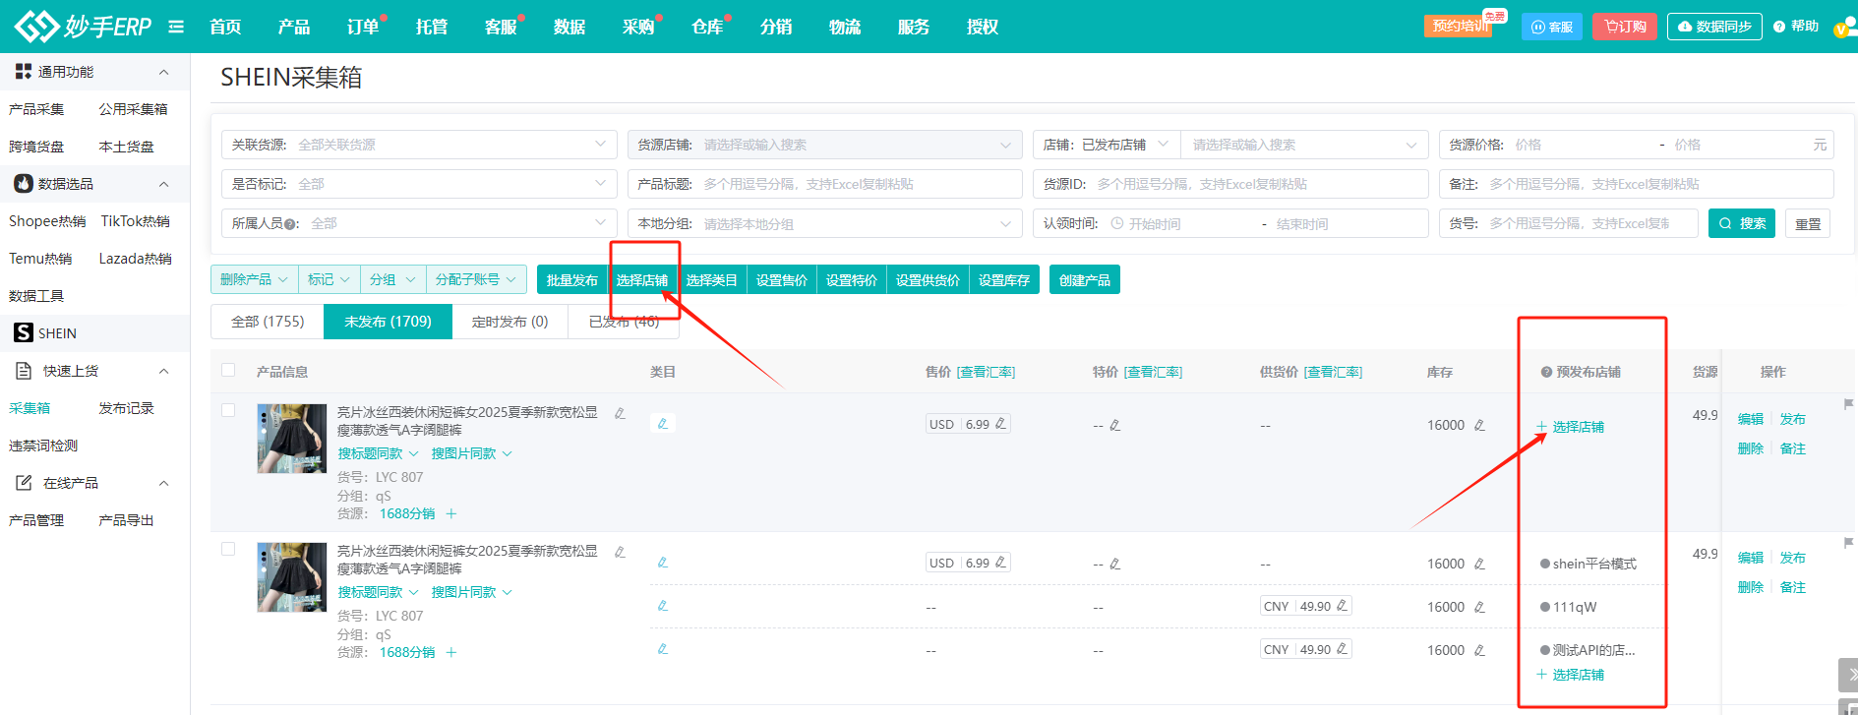Tick the select-all checkbox in table header
This screenshot has width=1858, height=715.
(x=228, y=371)
